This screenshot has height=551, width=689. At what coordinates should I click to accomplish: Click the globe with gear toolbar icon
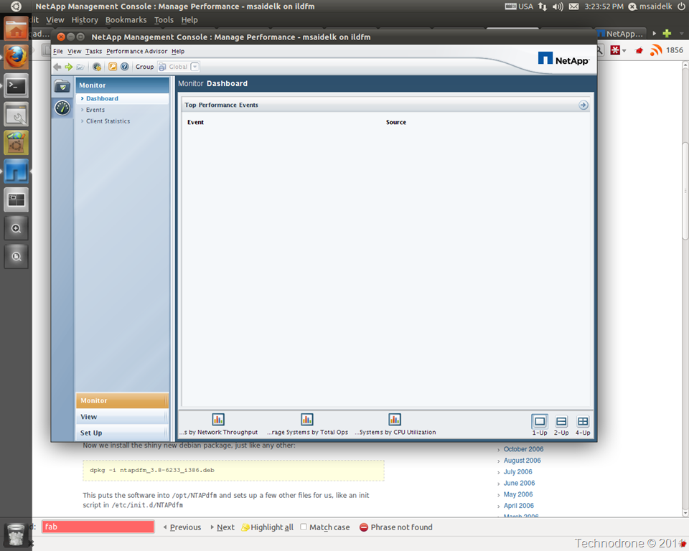(97, 67)
